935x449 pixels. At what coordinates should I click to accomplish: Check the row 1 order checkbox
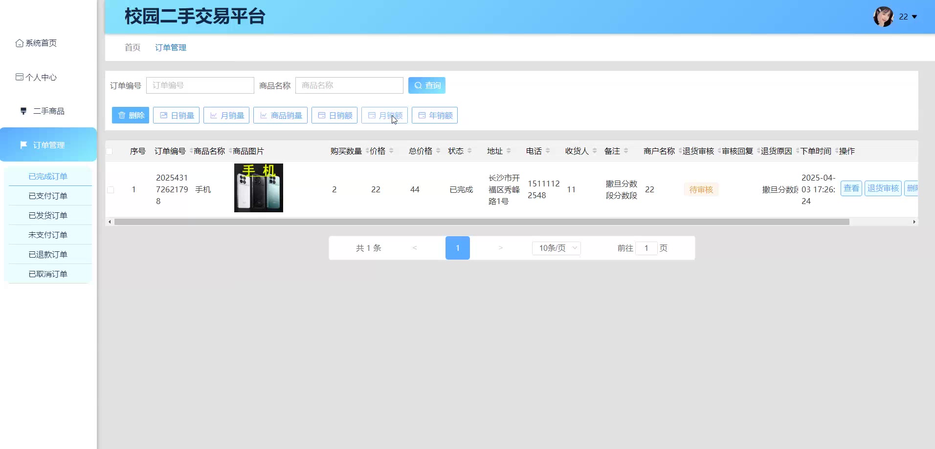point(111,190)
